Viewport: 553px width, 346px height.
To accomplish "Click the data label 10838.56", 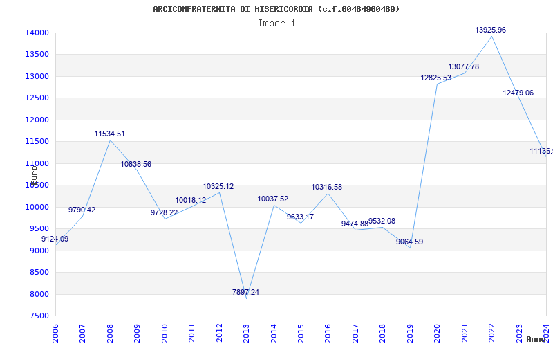I will point(135,164).
